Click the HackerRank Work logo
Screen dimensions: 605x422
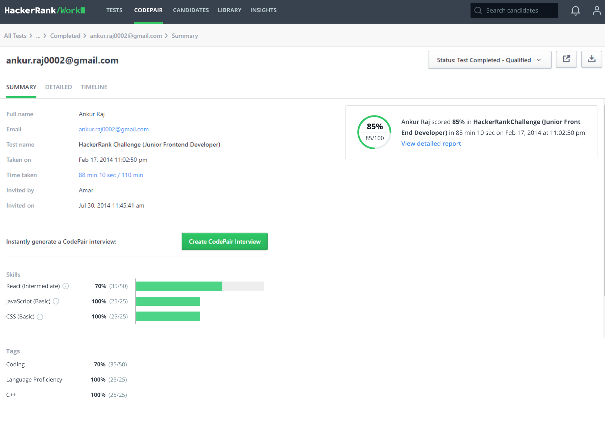45,10
